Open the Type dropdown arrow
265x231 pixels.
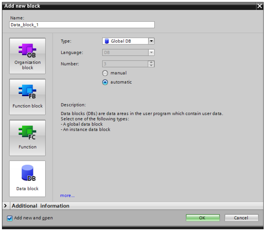pos(151,41)
